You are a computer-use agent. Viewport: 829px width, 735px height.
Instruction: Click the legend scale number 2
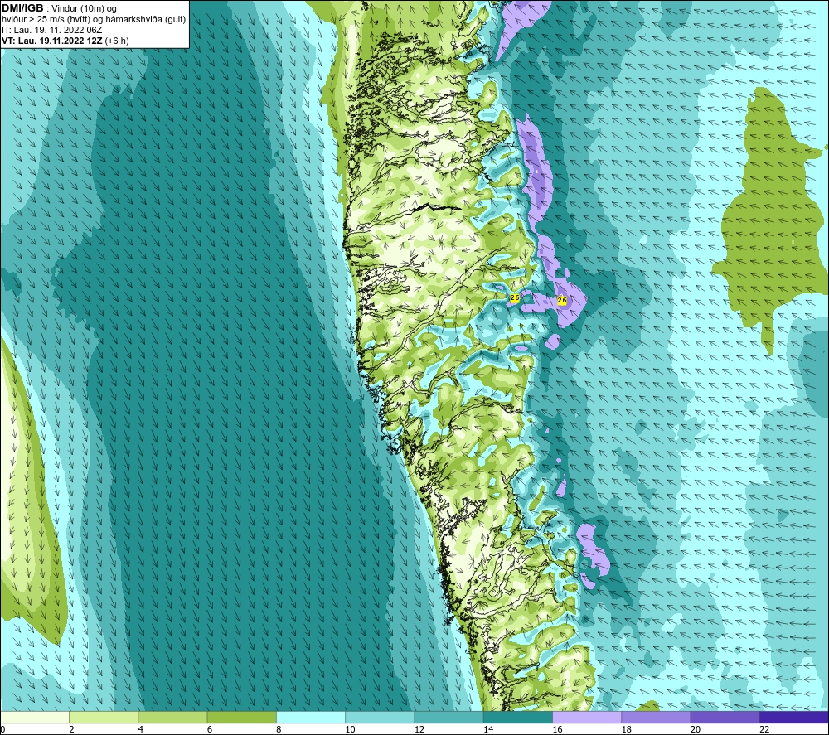point(71,729)
